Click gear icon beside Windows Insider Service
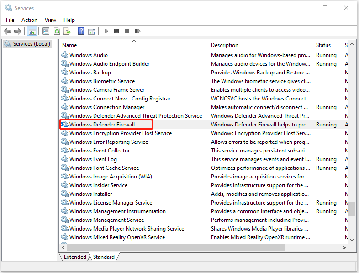This screenshot has height=273, width=359. tap(65, 185)
